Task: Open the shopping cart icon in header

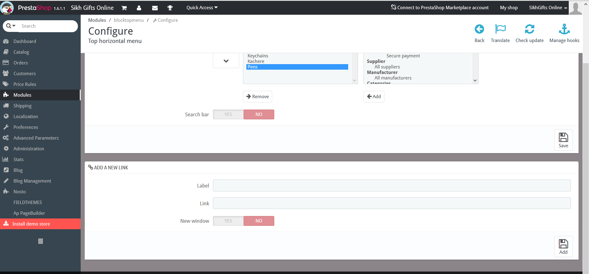Action: coord(124,8)
